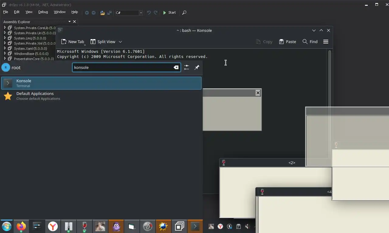The image size is (389, 233).
Task: Click the cat picture taskbar icon
Action: coord(100,226)
